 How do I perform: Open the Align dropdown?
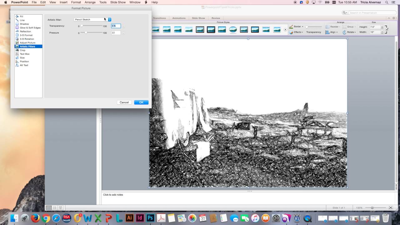tap(332, 32)
